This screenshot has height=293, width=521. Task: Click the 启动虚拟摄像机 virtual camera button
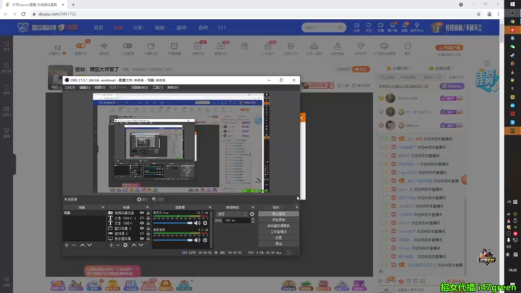pyautogui.click(x=279, y=226)
